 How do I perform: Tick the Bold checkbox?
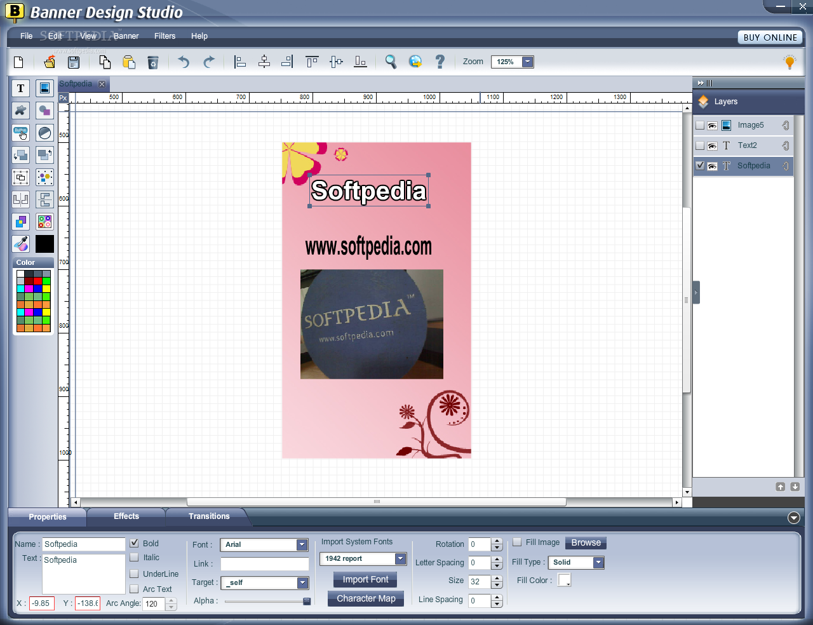tap(135, 543)
